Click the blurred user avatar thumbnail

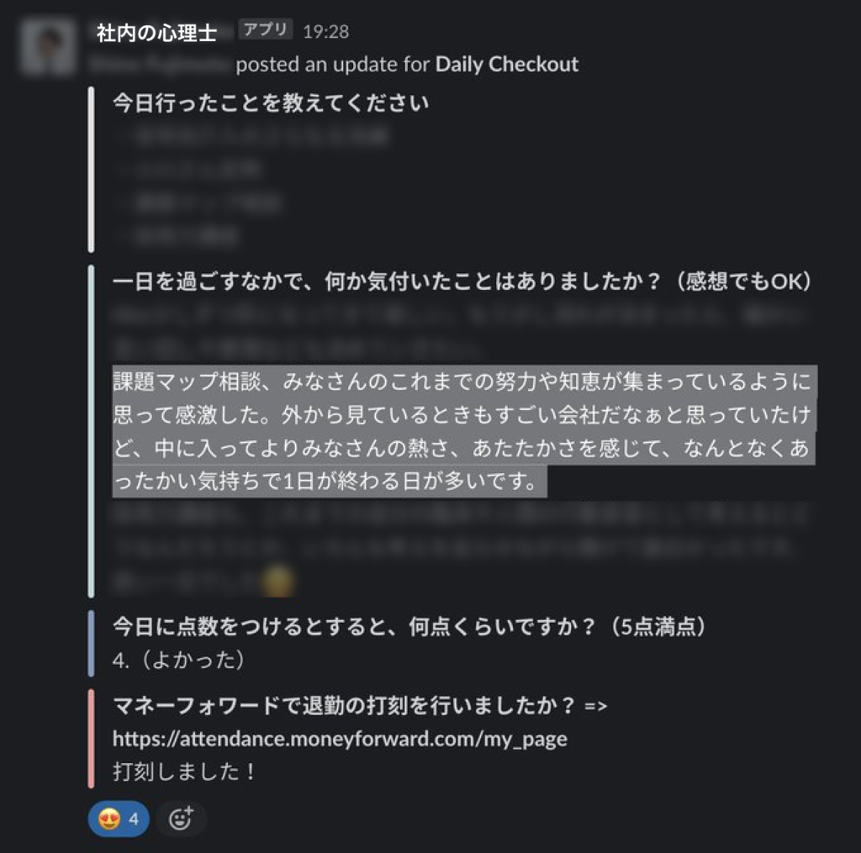coord(48,47)
